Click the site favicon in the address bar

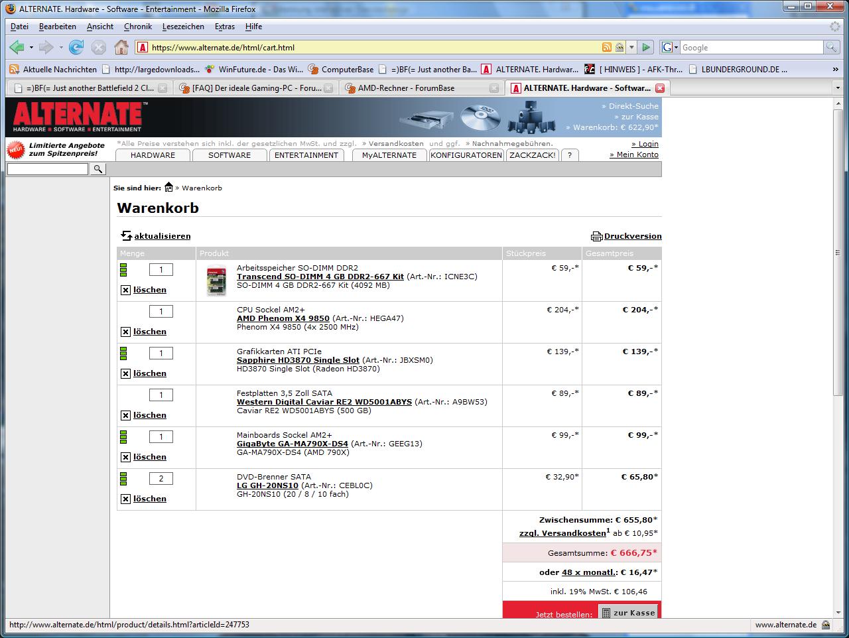(x=142, y=47)
